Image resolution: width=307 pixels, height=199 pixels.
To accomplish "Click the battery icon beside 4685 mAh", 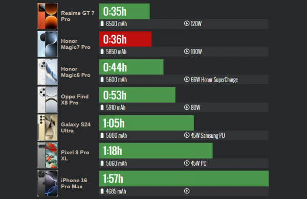I will tap(102, 191).
